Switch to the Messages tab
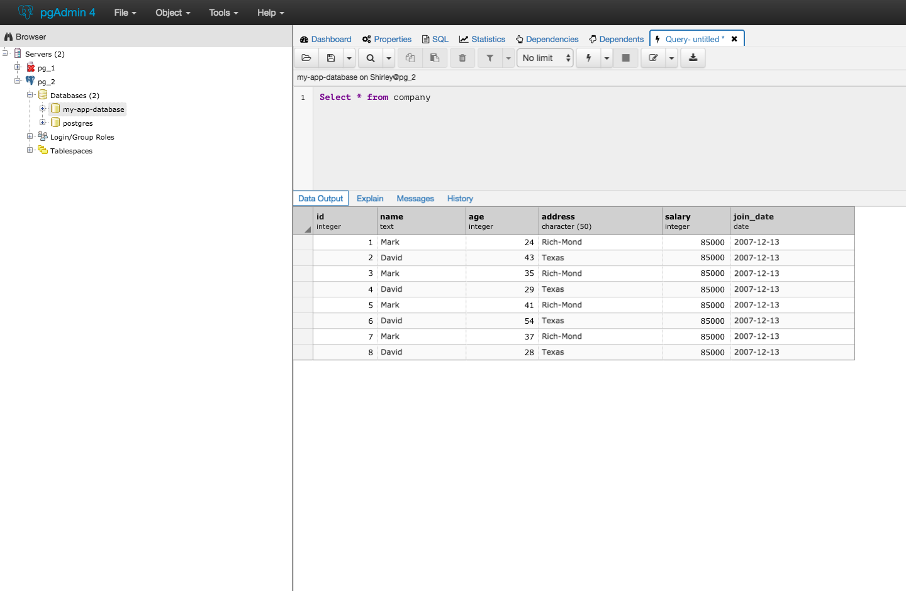The height and width of the screenshot is (591, 906). [415, 199]
